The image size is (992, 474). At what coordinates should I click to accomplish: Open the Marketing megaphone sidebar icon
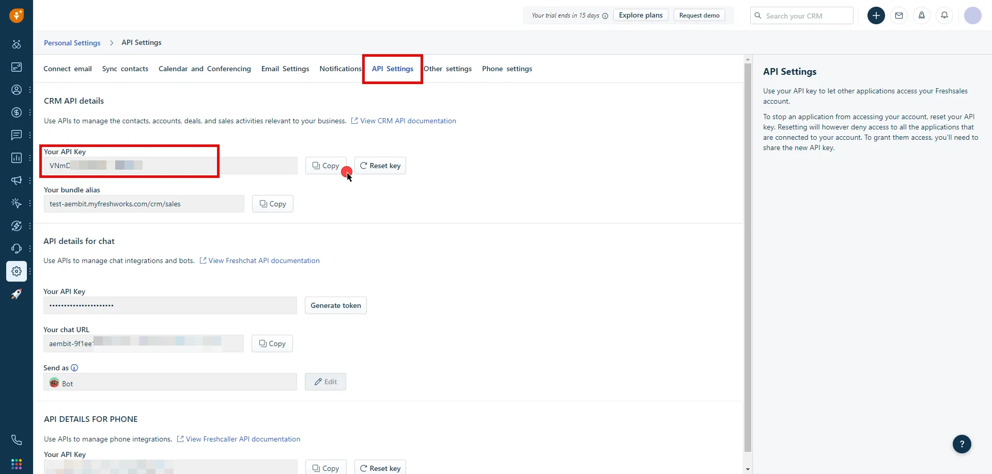(x=16, y=181)
